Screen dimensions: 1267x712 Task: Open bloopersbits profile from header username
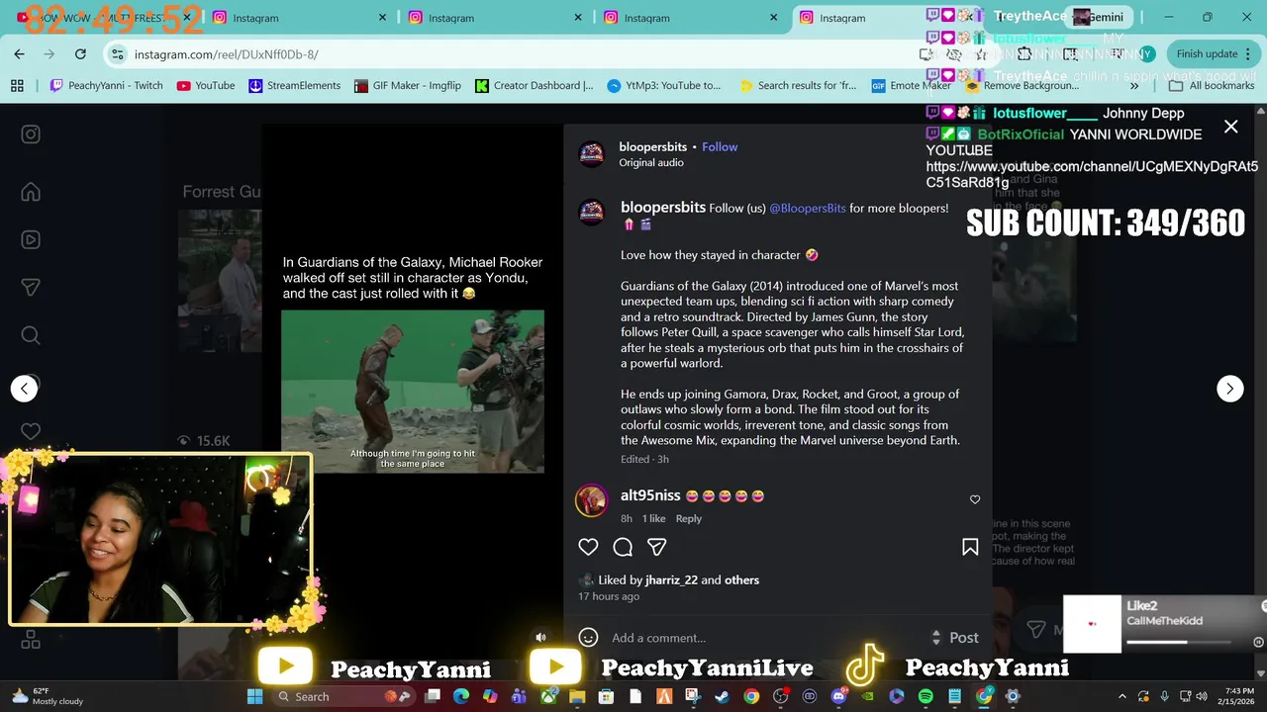point(653,146)
